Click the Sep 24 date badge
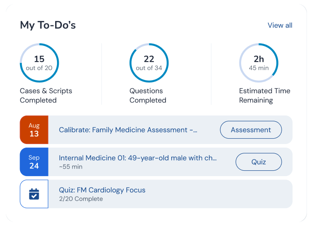This screenshot has height=226, width=311. pos(34,162)
